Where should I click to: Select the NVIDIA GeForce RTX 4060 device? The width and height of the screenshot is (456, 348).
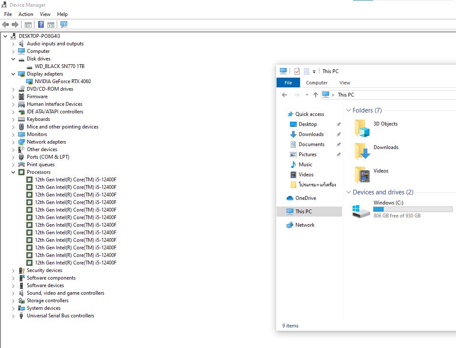(x=63, y=81)
